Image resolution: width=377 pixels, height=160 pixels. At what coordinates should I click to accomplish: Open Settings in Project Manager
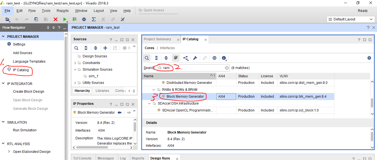(x=19, y=44)
